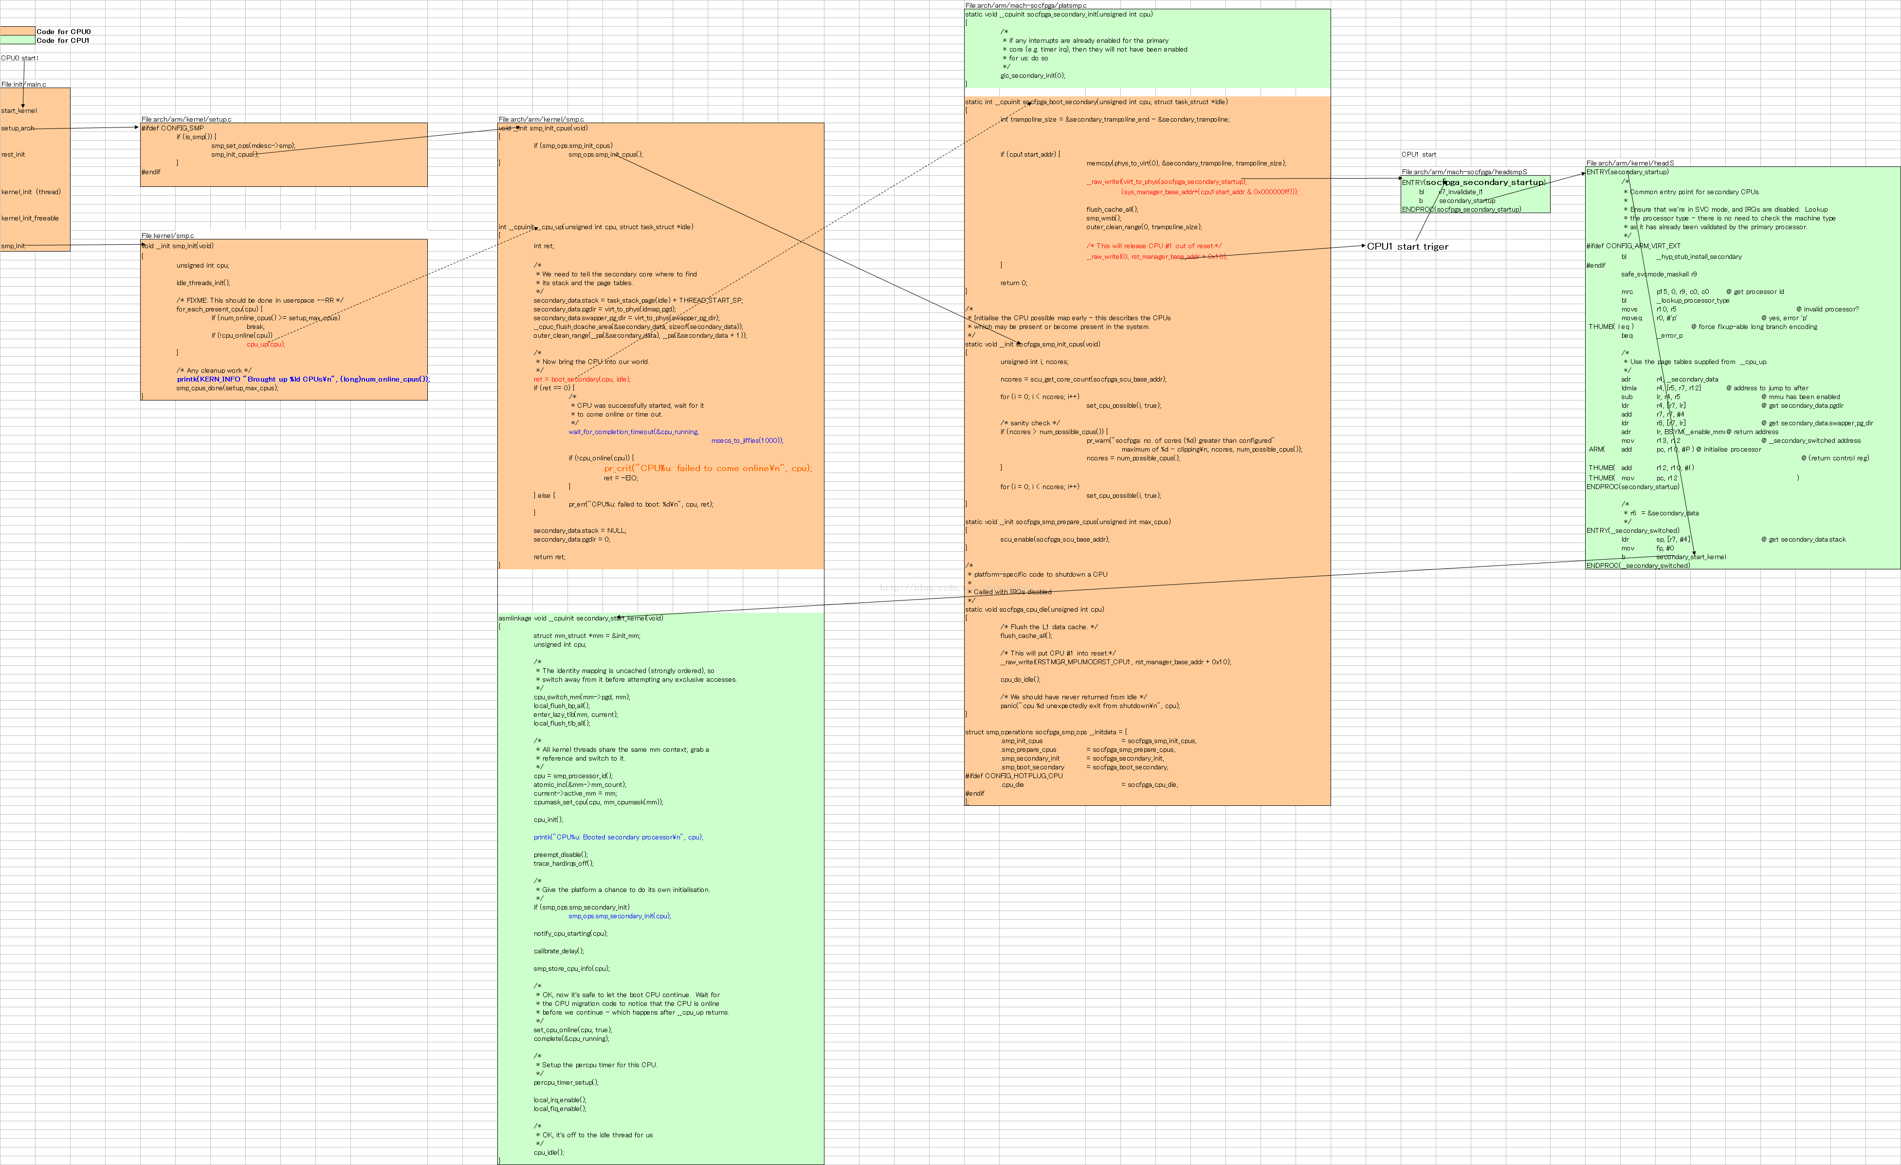
Task: Click the smp_init entry in main.c box
Action: [13, 246]
